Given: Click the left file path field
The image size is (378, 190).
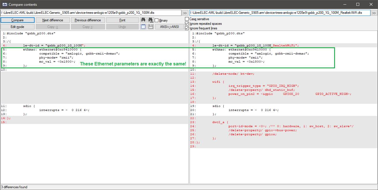Looking at the screenshot, I should pos(91,13).
